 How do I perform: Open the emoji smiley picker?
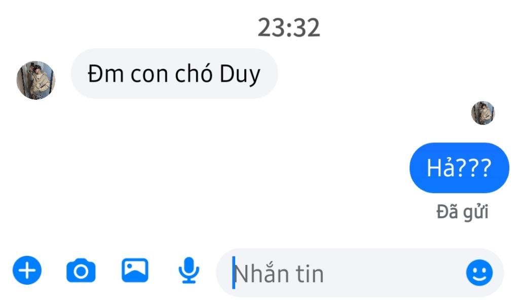(x=479, y=273)
